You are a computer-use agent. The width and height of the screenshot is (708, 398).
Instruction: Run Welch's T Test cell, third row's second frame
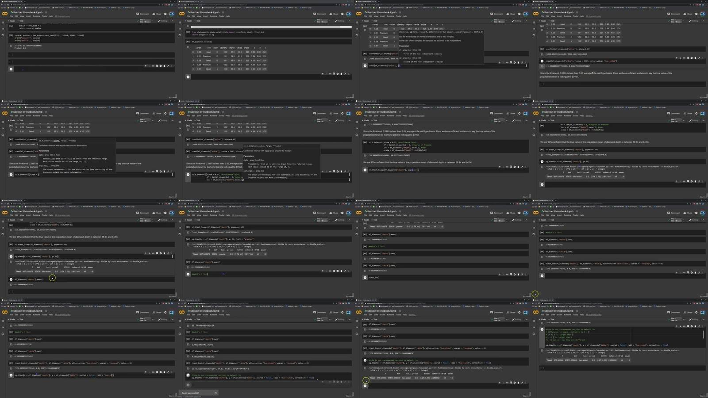click(188, 274)
